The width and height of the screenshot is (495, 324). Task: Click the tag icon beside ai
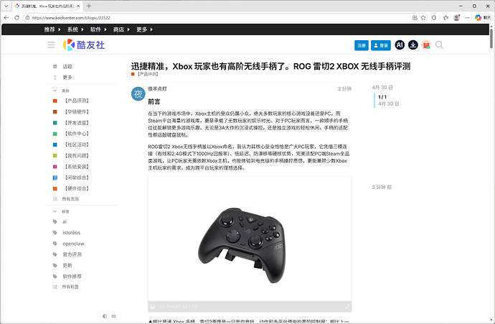55,221
